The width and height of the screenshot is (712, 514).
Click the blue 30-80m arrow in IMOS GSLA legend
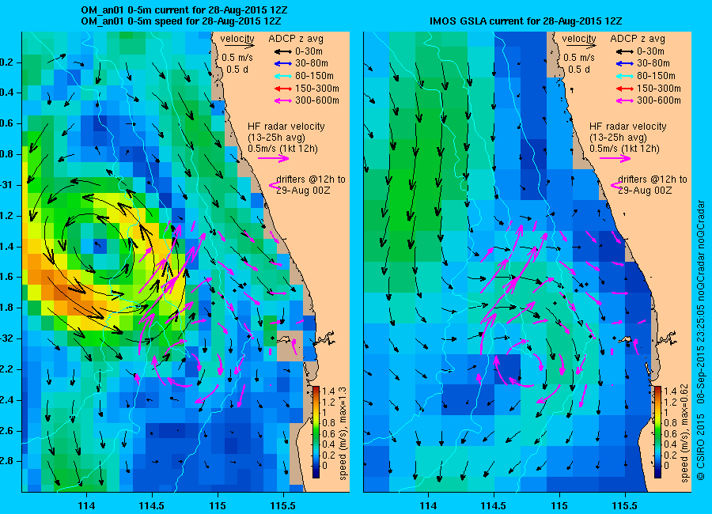click(x=624, y=64)
